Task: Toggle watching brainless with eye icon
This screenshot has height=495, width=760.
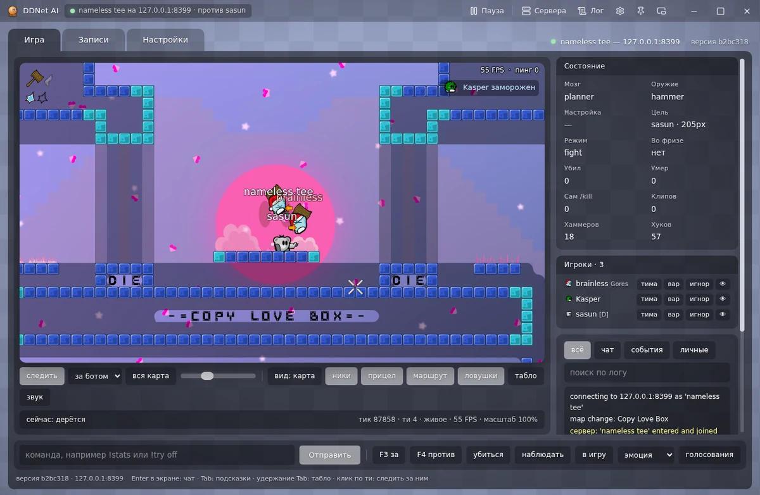Action: 723,284
